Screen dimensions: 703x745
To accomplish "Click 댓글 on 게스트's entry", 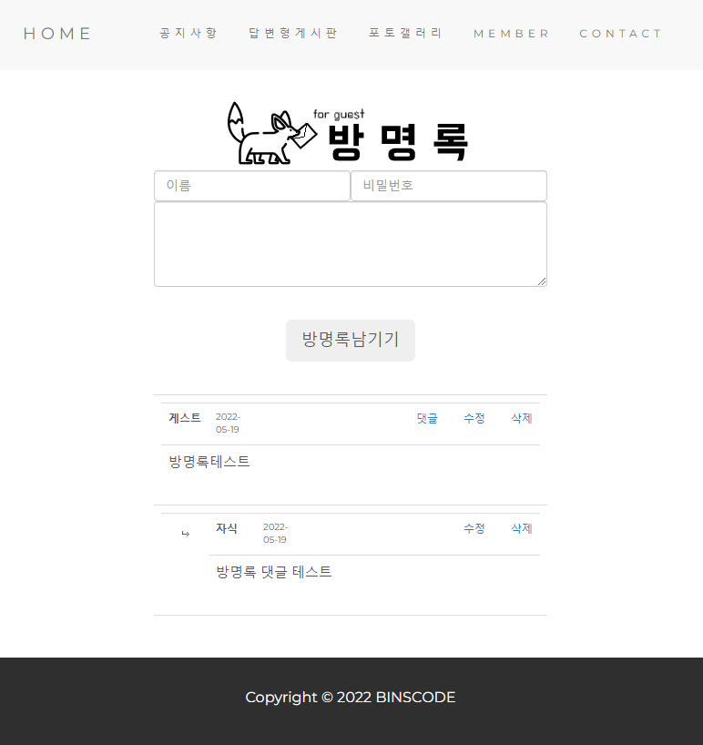I will tap(427, 418).
